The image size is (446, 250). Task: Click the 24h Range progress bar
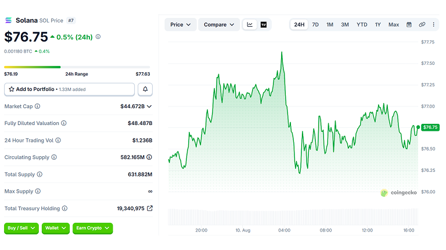click(77, 67)
